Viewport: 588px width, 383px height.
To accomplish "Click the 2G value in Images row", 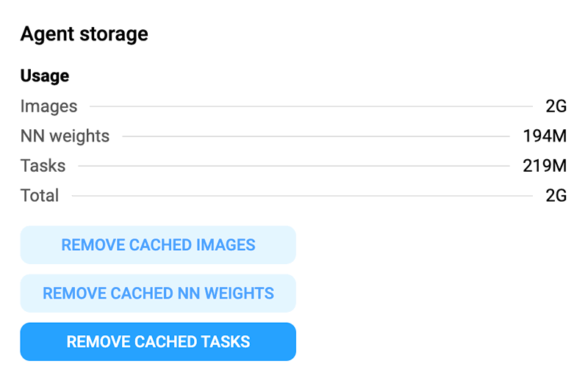I will point(556,106).
